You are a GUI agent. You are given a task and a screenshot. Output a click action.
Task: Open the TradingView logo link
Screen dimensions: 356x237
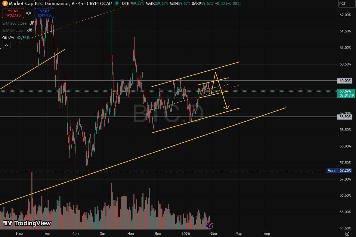27,223
